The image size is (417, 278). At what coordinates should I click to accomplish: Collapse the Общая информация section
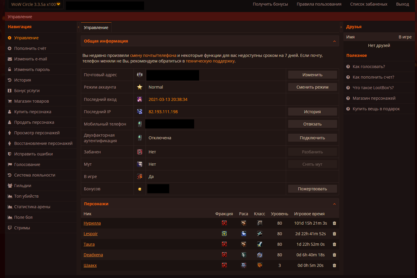click(334, 41)
